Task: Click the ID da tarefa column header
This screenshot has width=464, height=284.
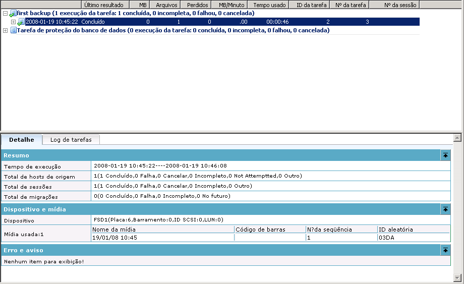Action: point(310,5)
